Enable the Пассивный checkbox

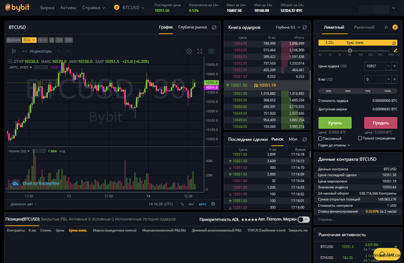point(321,138)
